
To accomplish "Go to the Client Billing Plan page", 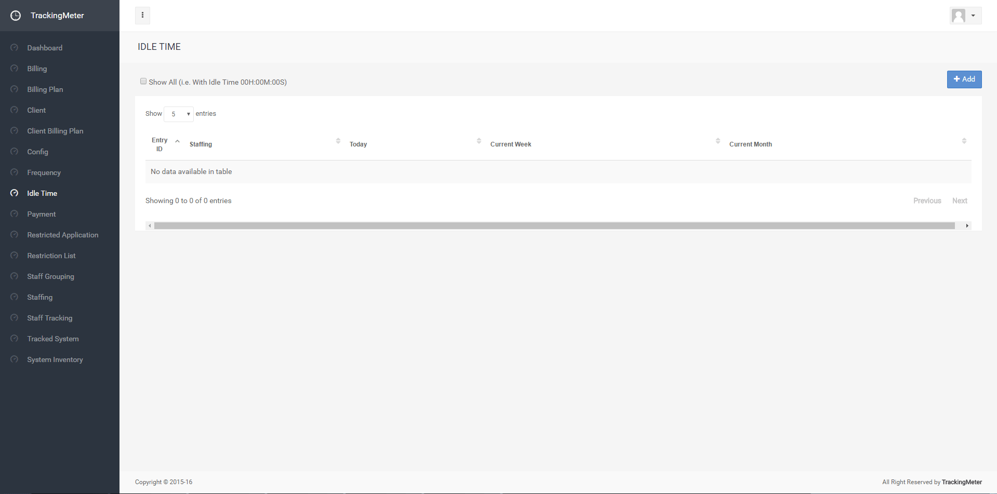I will (x=55, y=131).
